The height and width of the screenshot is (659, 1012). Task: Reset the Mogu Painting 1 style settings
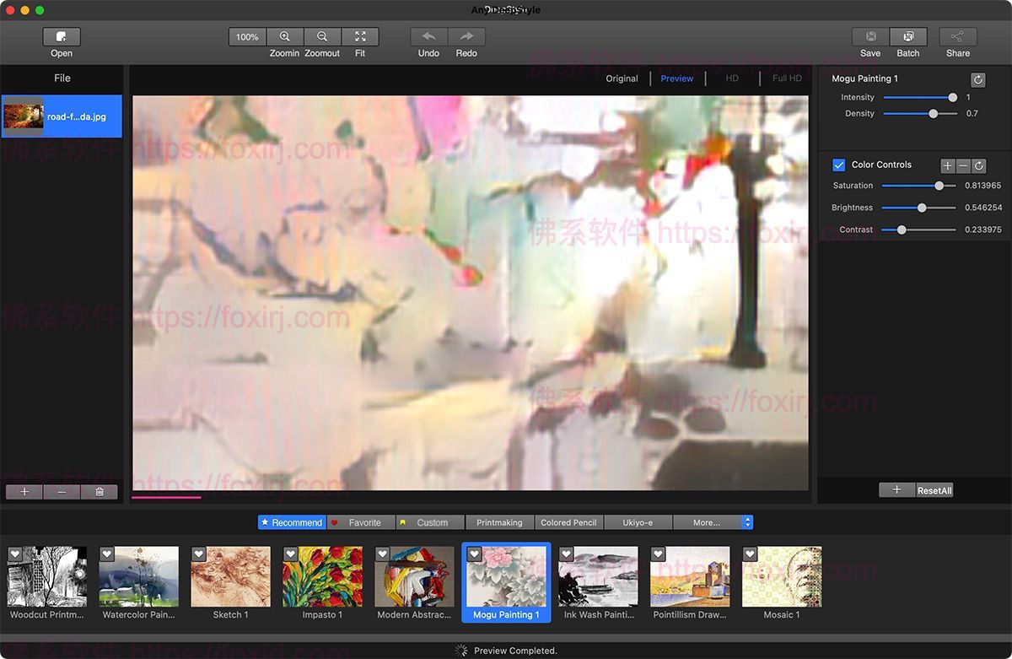(977, 79)
